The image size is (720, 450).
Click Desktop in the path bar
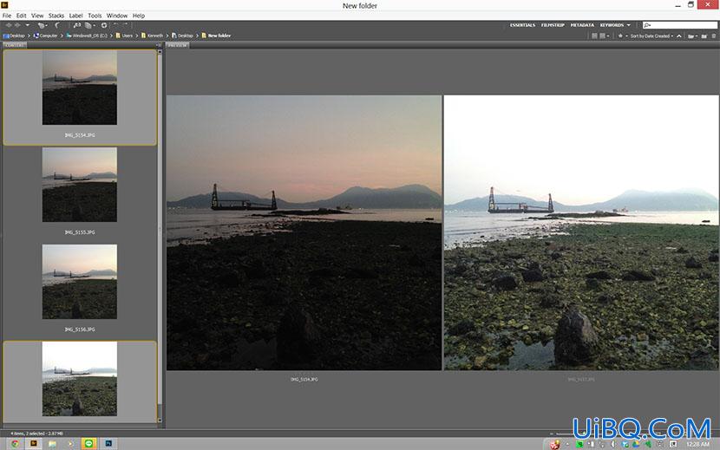tap(14, 36)
